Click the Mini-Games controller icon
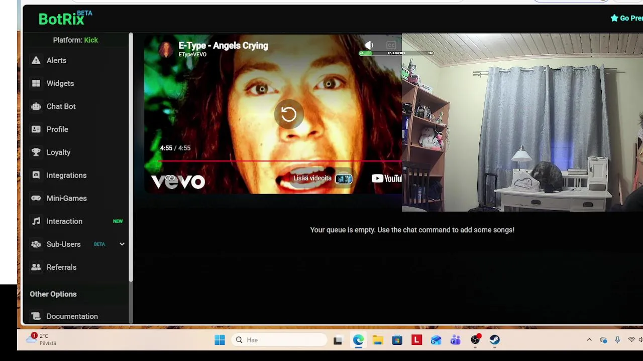Image resolution: width=643 pixels, height=361 pixels. tap(36, 199)
